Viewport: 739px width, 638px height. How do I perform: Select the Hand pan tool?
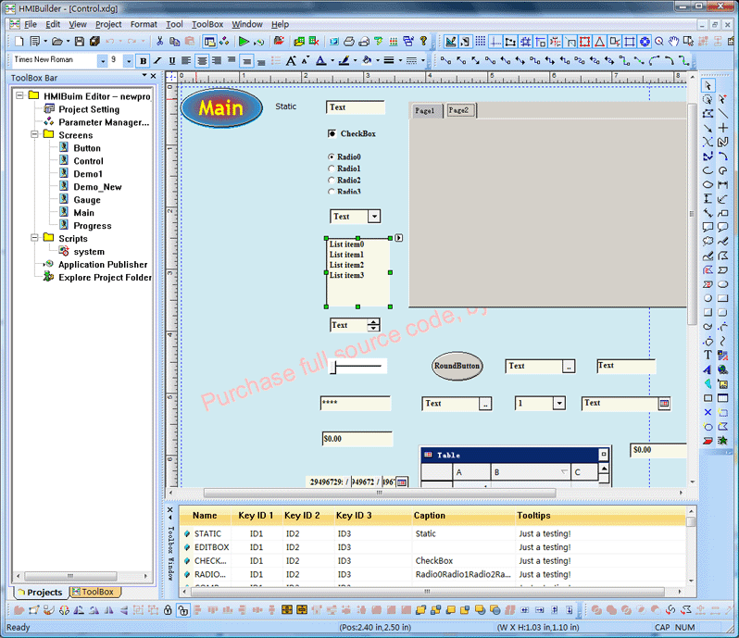674,42
